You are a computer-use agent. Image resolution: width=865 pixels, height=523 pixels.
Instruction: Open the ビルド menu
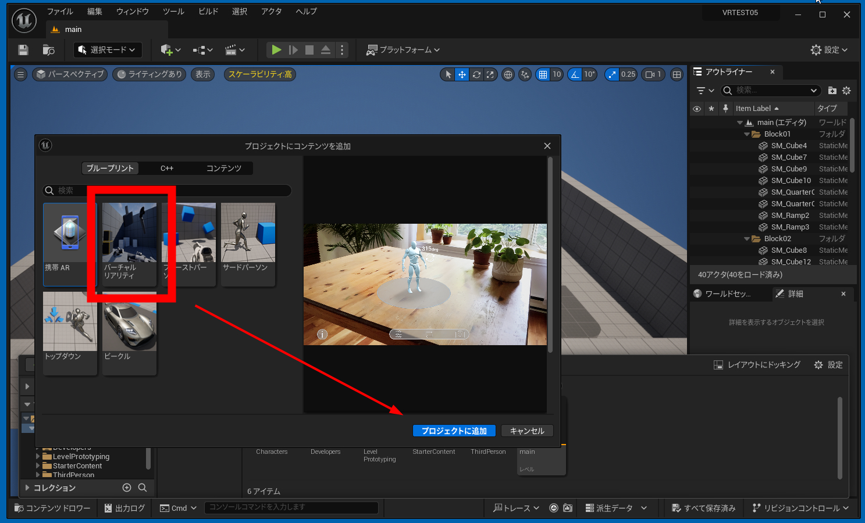click(208, 12)
